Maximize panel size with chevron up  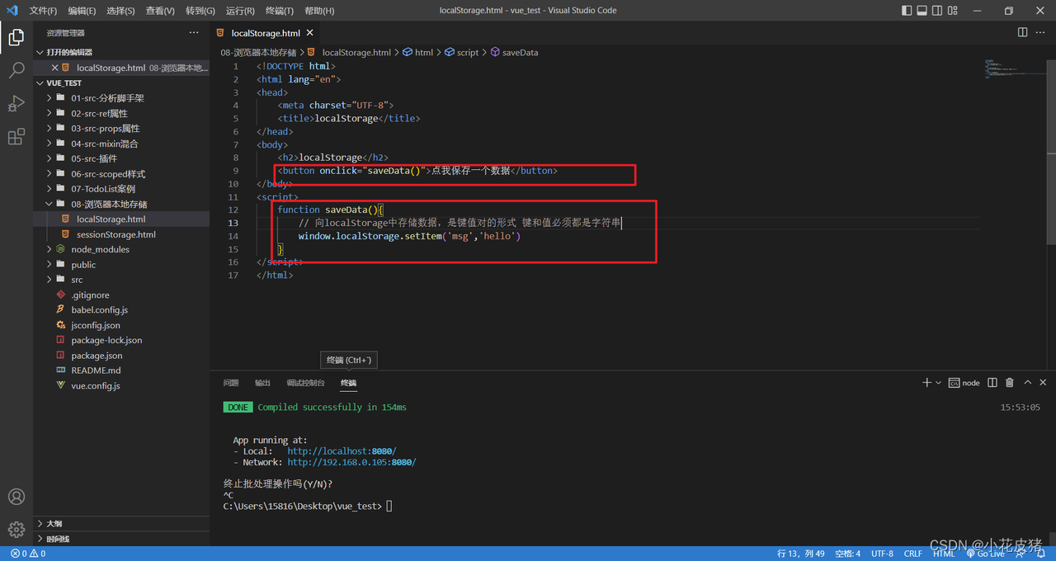pos(1027,383)
